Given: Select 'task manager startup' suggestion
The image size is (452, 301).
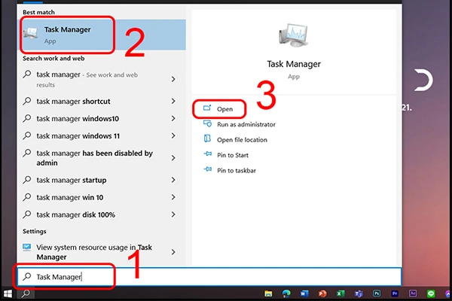Looking at the screenshot, I should 101,180.
